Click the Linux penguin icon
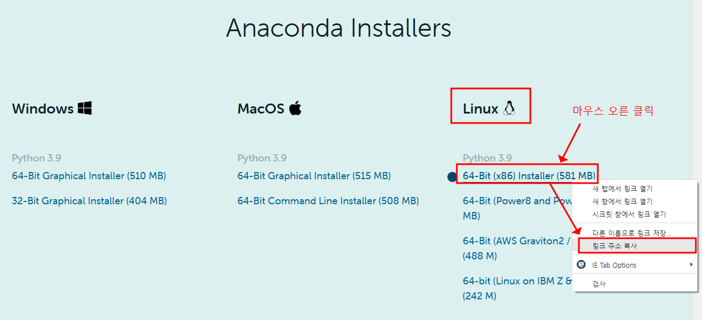The width and height of the screenshot is (702, 320). point(509,108)
